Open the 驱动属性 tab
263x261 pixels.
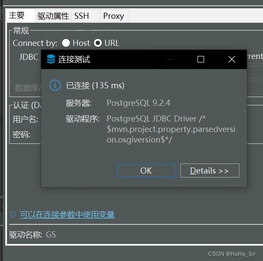click(53, 16)
